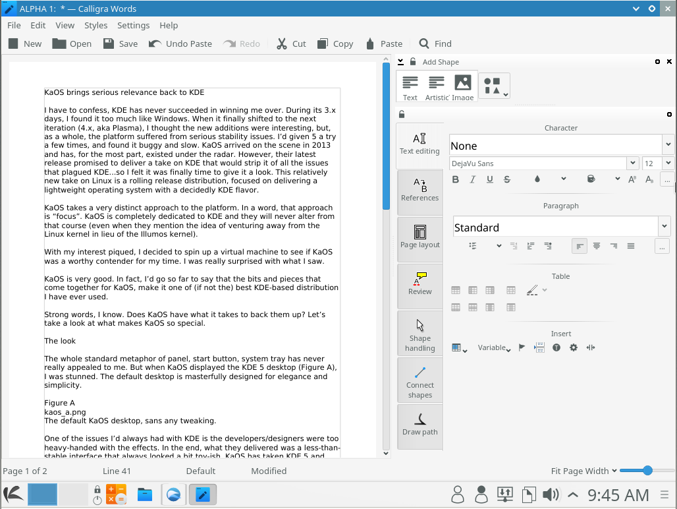This screenshot has width=677, height=509.
Task: Select the Draw path tool
Action: 420,427
